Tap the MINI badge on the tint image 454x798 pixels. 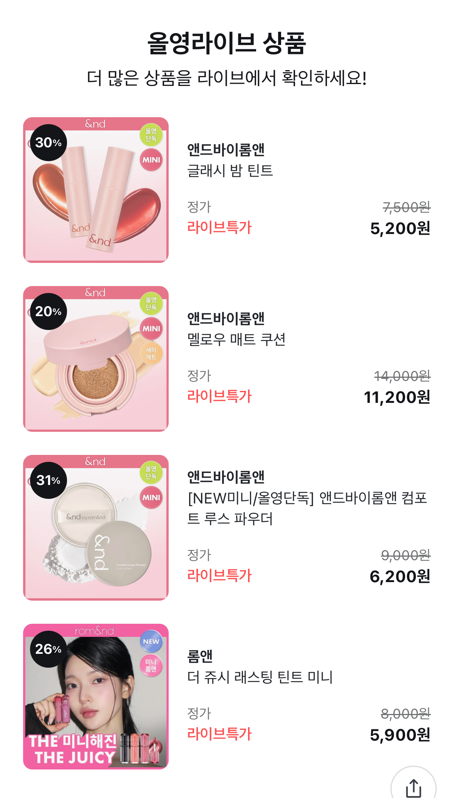[x=151, y=160]
